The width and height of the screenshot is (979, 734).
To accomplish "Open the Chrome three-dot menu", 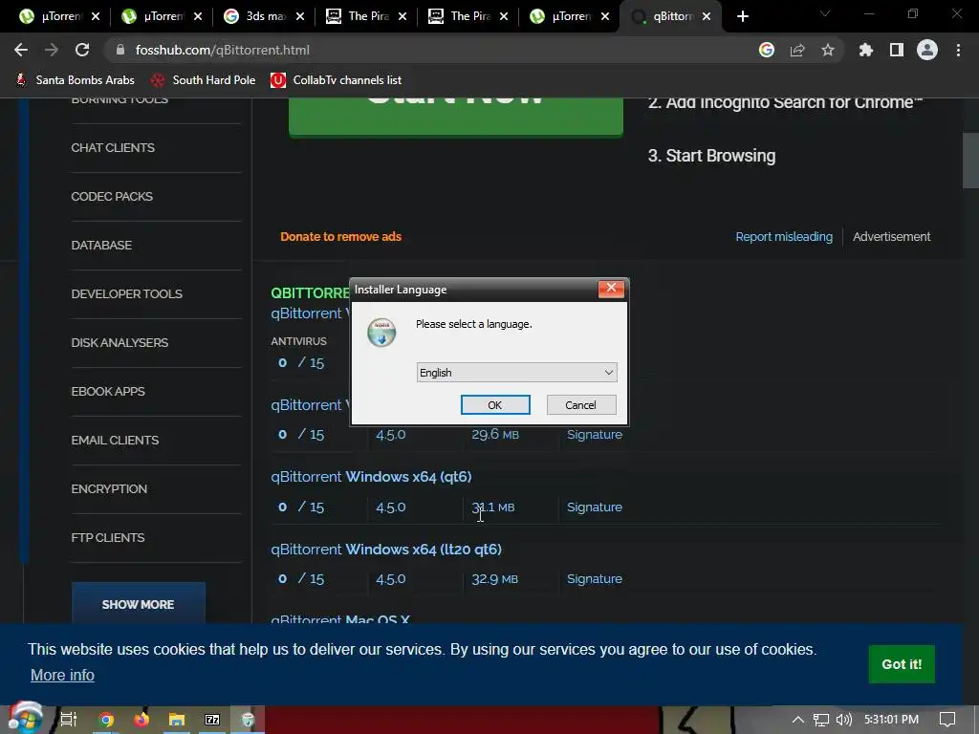I will [x=958, y=50].
